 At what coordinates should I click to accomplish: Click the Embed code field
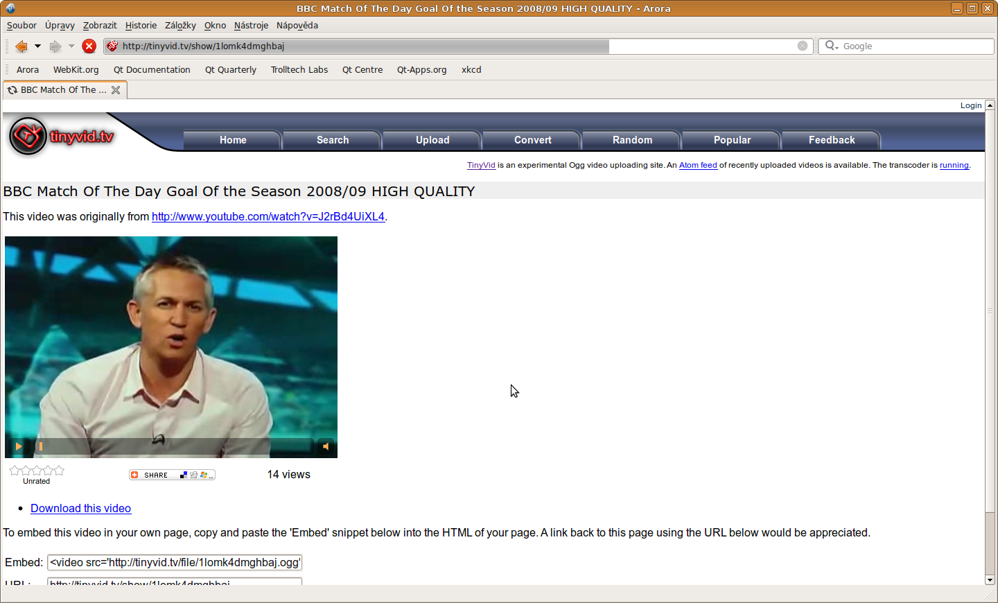(175, 563)
